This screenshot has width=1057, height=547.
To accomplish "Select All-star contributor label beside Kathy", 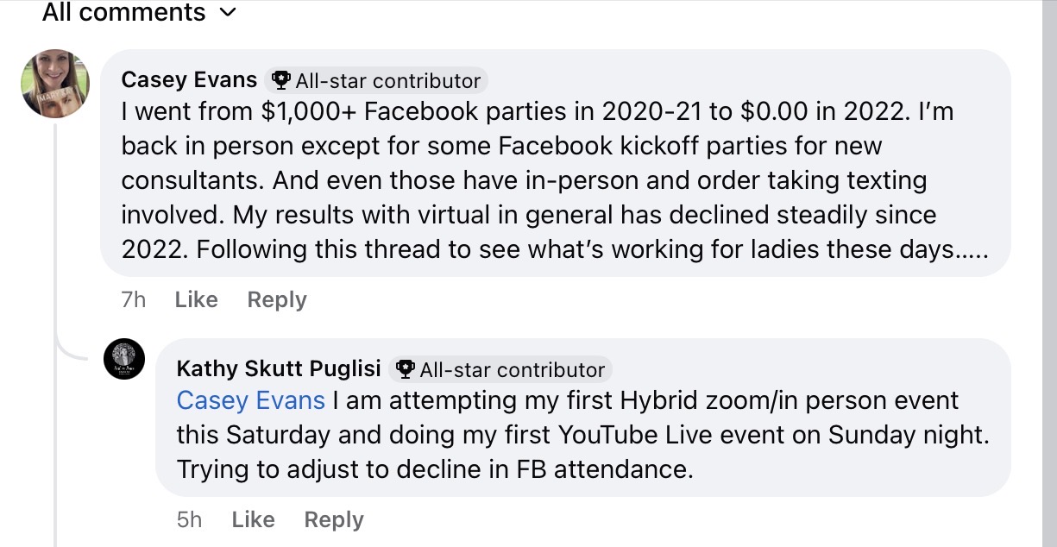I will click(512, 370).
